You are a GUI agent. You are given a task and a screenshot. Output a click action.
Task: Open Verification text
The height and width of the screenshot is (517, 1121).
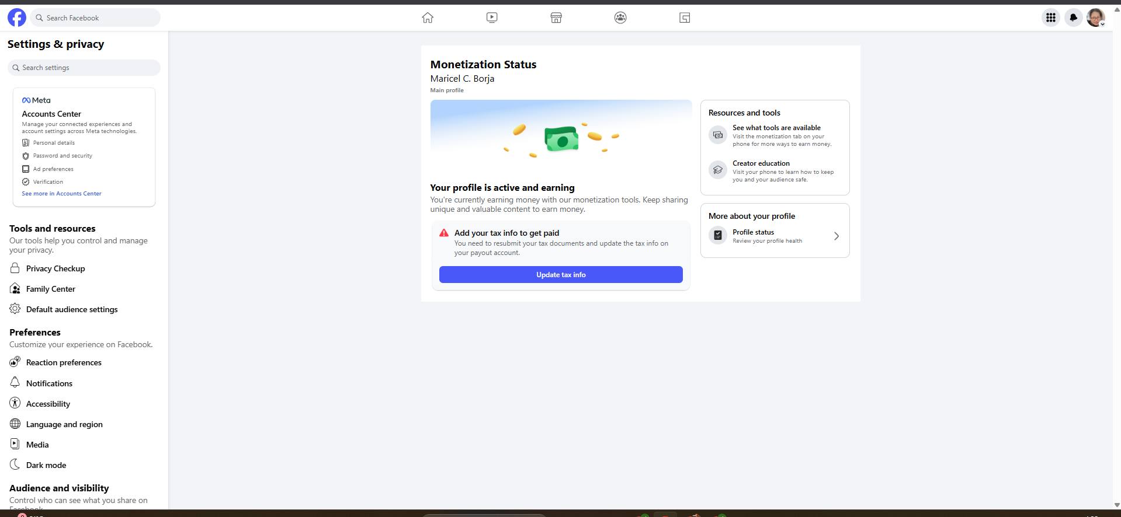[x=48, y=182]
